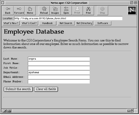Open the What's Cool? page

(30, 23)
